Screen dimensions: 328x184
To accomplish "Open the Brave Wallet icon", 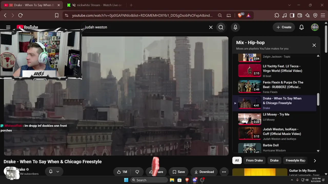I will tap(300, 15).
